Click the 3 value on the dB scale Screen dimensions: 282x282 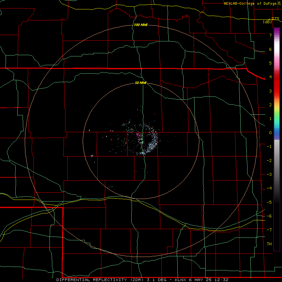(270, 91)
